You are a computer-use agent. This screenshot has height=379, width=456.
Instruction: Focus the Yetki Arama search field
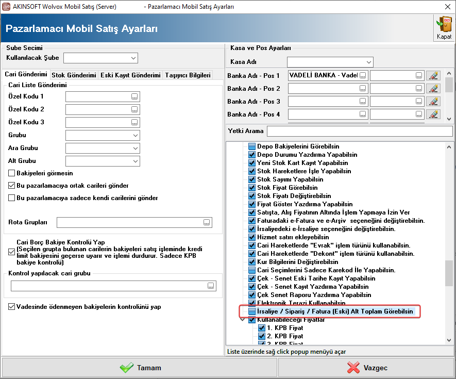360,131
